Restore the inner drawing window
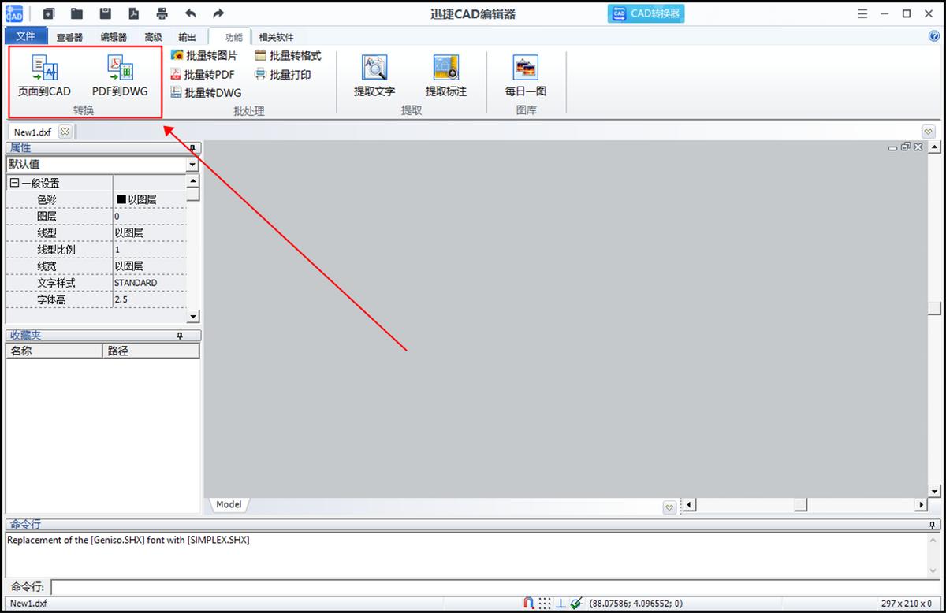This screenshot has width=946, height=613. click(x=905, y=147)
